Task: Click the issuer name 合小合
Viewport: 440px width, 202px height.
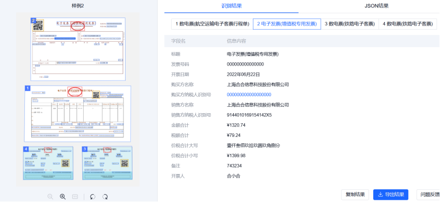Action: pyautogui.click(x=233, y=176)
